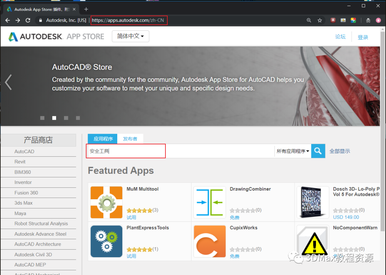Go back to the previous page

8,20
